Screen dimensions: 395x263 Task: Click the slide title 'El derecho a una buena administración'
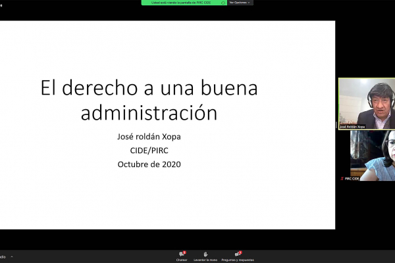(149, 100)
